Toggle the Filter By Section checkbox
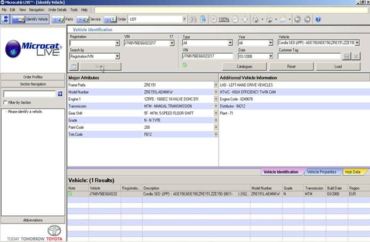370x242 pixels. pos(5,103)
